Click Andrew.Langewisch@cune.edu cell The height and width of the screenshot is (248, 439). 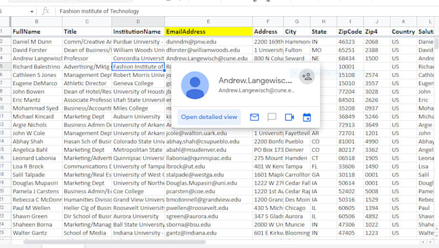[209, 58]
